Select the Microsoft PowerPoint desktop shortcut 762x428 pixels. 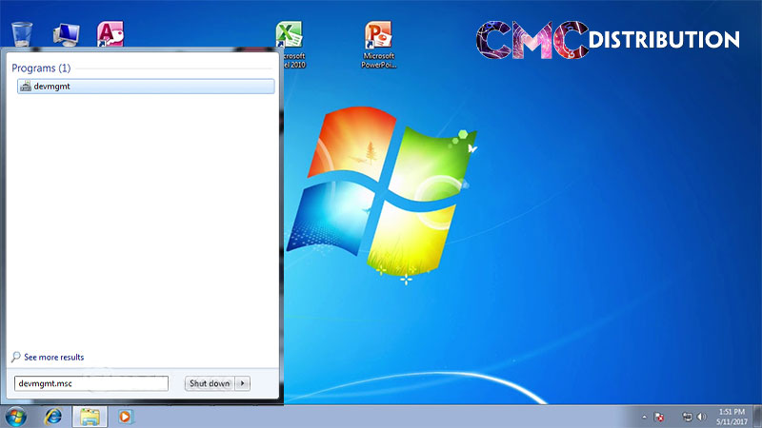tap(378, 36)
